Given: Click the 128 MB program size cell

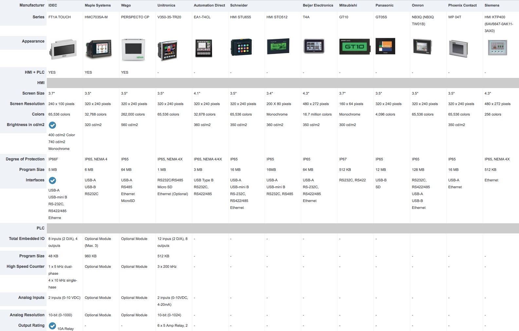Looking at the screenshot, I should tap(418, 170).
